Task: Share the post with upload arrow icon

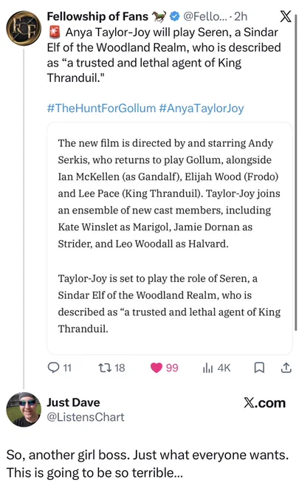Action: pos(286,368)
